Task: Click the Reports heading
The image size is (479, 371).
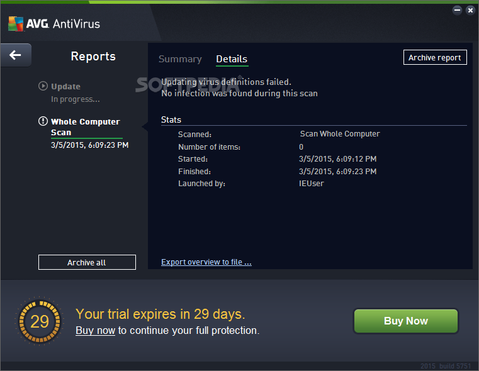Action: coord(93,57)
